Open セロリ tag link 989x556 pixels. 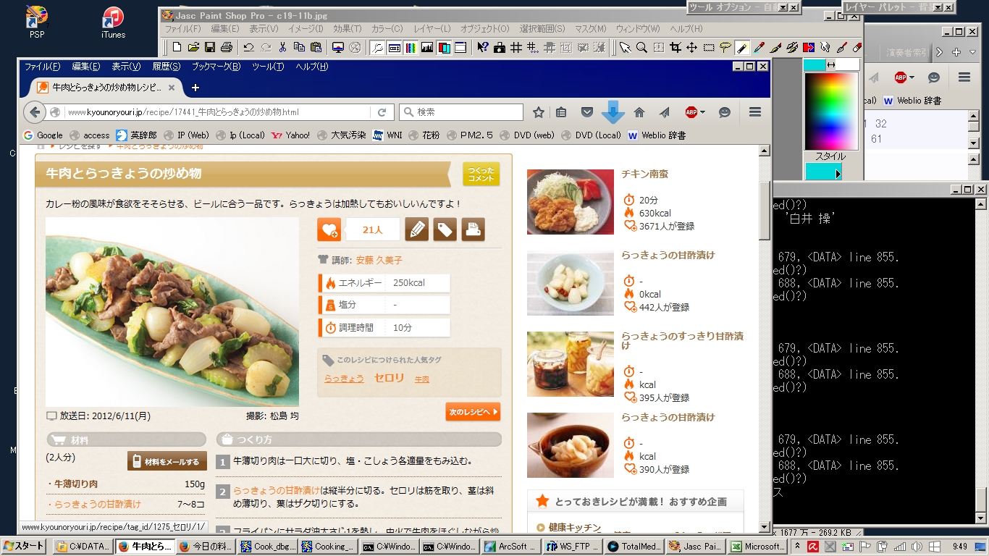coord(389,378)
